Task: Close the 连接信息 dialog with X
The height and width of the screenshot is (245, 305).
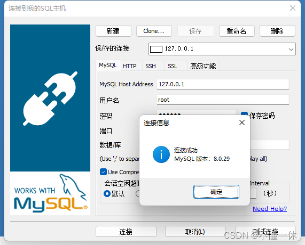Action: (242, 123)
